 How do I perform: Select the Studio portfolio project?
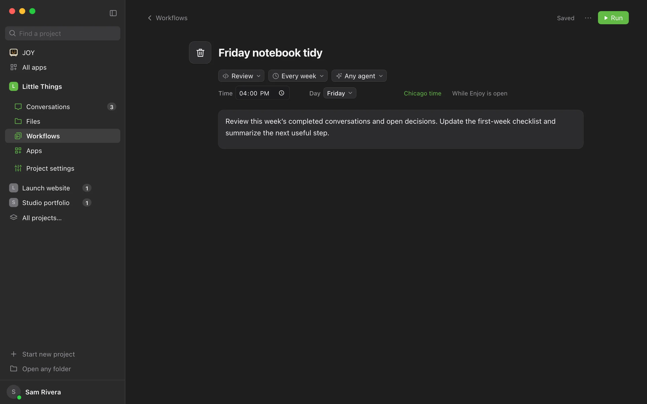pyautogui.click(x=46, y=203)
